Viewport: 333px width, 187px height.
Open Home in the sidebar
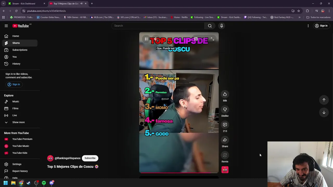[x=20, y=36]
